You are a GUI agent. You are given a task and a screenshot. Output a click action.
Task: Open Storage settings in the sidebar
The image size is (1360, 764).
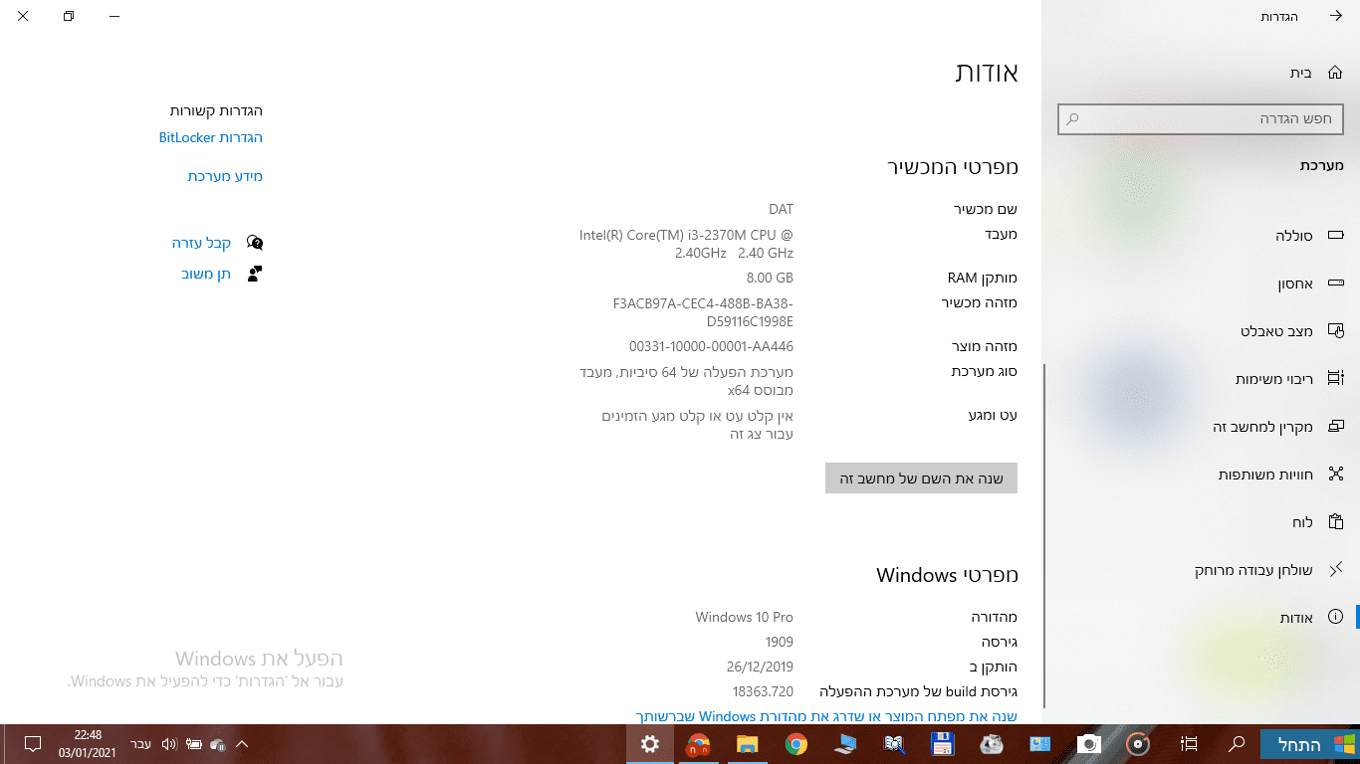point(1299,284)
